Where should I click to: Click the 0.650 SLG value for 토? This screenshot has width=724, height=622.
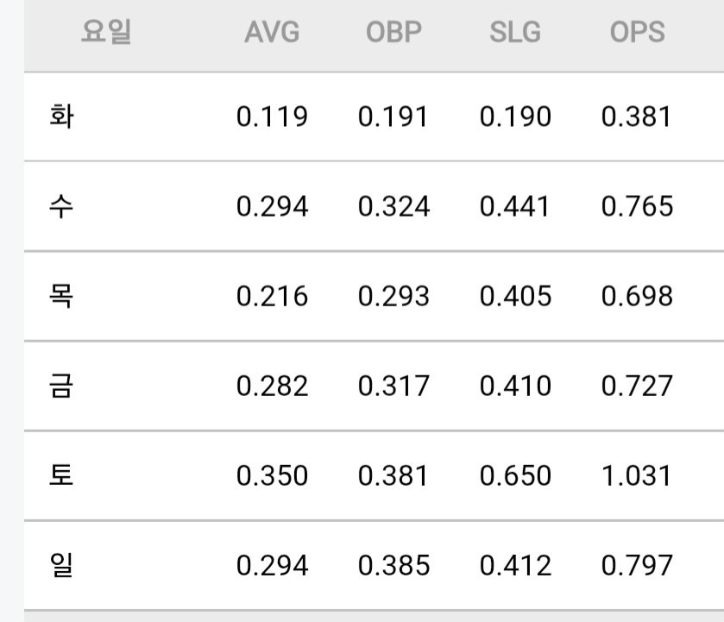[515, 475]
